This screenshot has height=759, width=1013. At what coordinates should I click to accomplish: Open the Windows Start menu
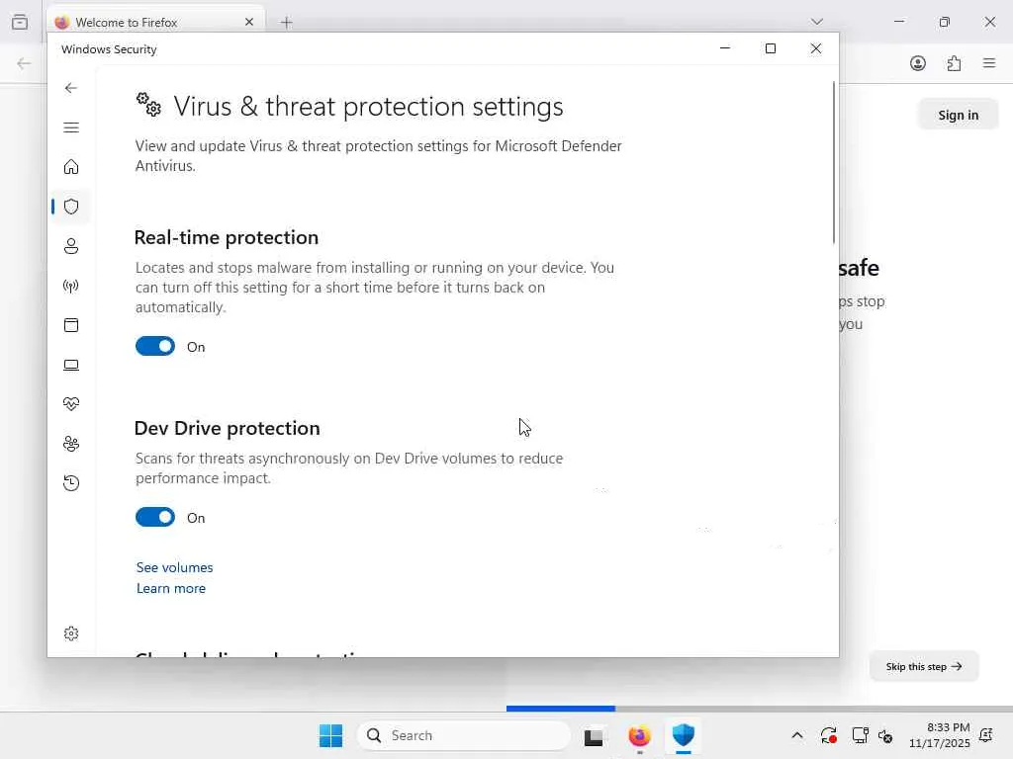[x=330, y=735]
